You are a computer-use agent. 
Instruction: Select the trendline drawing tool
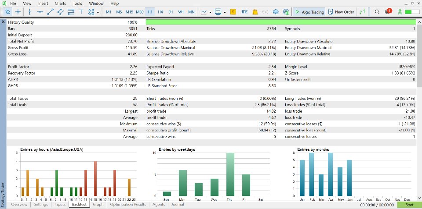point(50,12)
